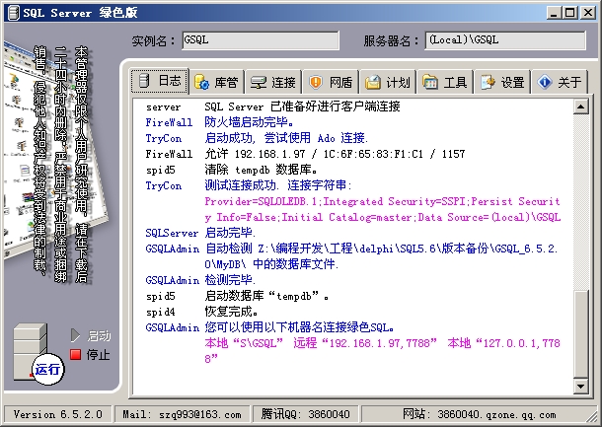Minimize the SQL Server 绿色版 window

click(554, 13)
